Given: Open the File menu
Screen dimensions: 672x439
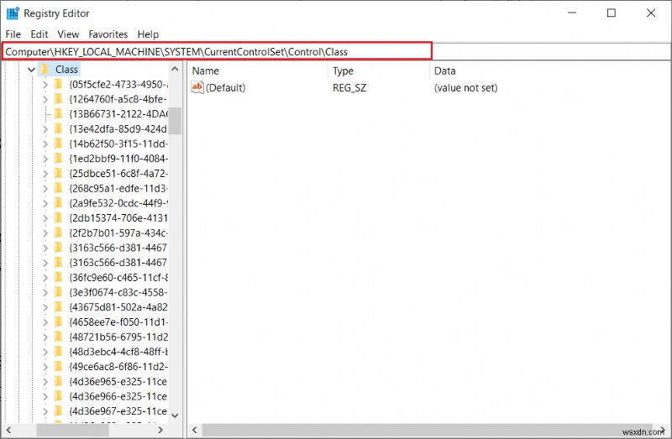Looking at the screenshot, I should tap(13, 34).
